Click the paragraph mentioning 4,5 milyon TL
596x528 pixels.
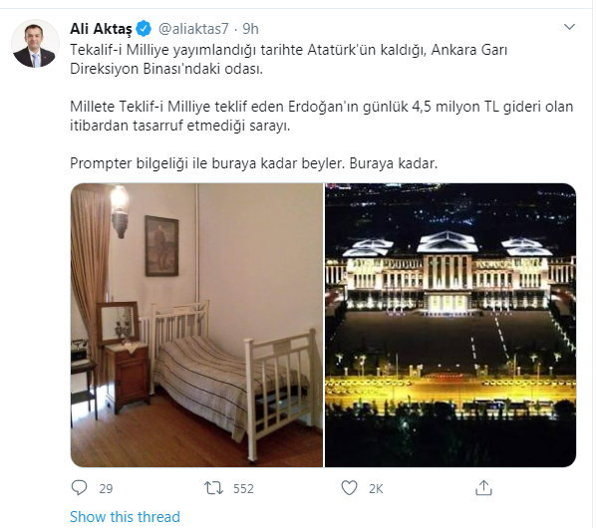pos(322,116)
